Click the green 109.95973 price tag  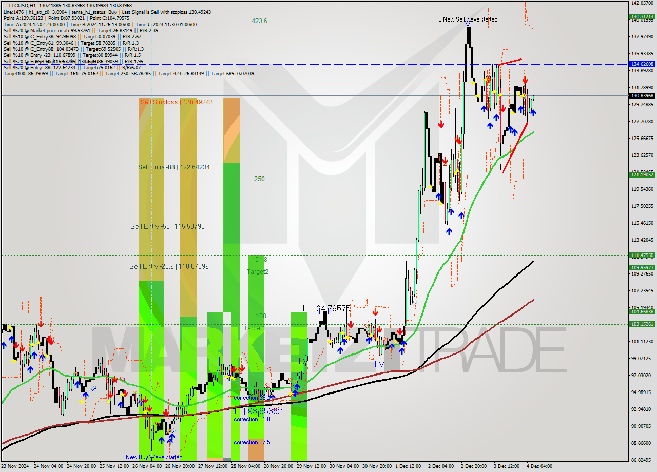642,268
